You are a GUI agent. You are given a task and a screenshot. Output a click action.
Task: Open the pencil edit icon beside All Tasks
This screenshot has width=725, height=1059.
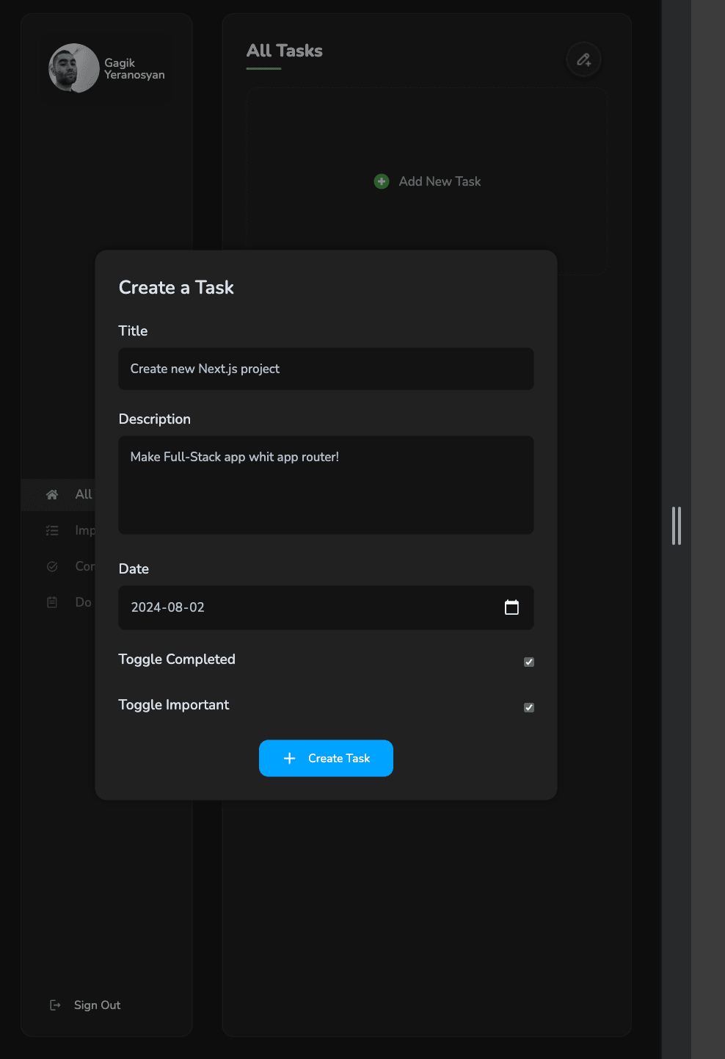coord(583,59)
